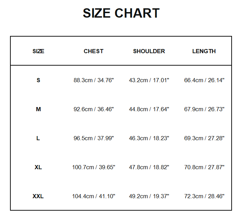Select the XL size row label

click(x=38, y=167)
